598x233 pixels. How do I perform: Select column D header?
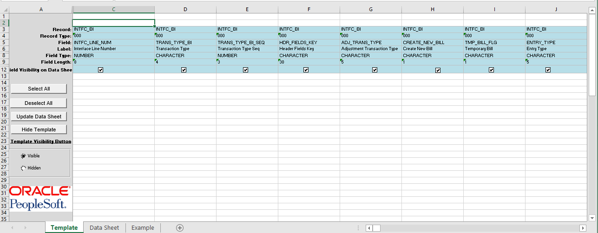[x=185, y=9]
